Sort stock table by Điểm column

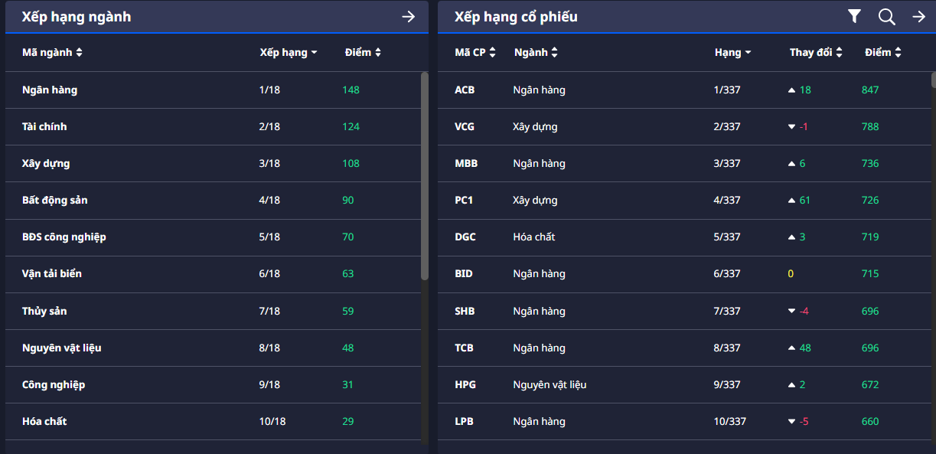point(882,53)
